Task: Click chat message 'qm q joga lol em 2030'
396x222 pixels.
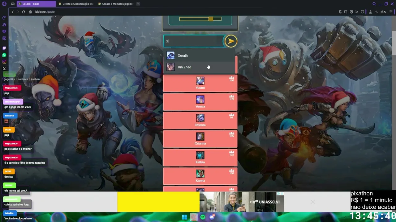Action: 18,107
